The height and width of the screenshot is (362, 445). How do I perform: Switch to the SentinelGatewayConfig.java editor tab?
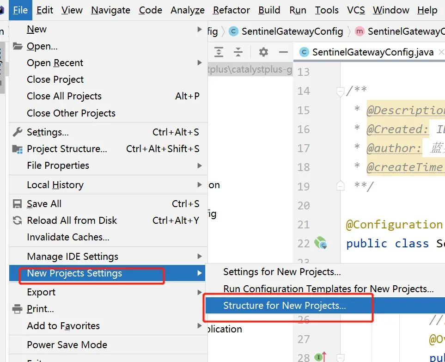[x=367, y=52]
